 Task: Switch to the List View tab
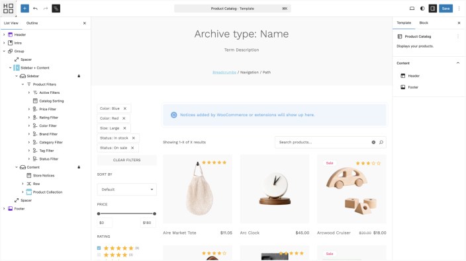coord(11,23)
